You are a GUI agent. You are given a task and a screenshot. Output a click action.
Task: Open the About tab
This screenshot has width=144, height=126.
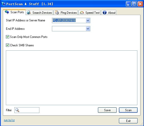pos(109,12)
